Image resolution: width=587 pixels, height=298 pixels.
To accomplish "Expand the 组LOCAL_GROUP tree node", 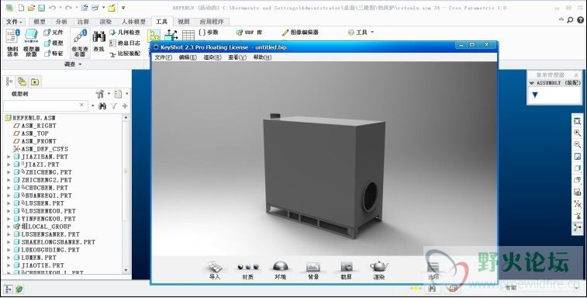I will click(x=9, y=227).
